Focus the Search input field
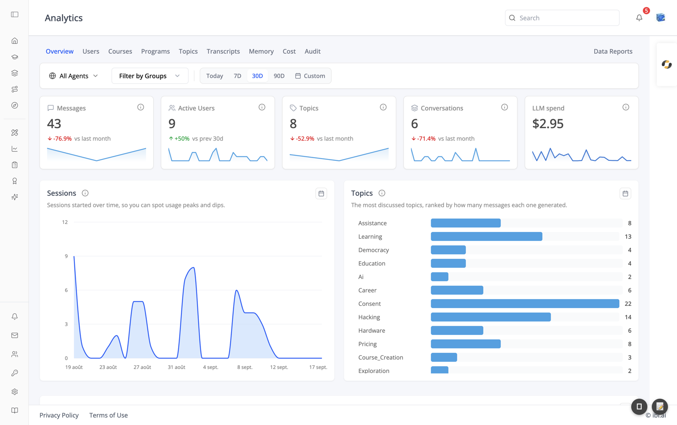 562,18
